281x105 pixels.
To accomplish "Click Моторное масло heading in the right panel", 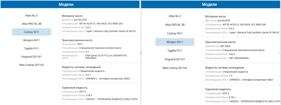I will click(216, 16).
